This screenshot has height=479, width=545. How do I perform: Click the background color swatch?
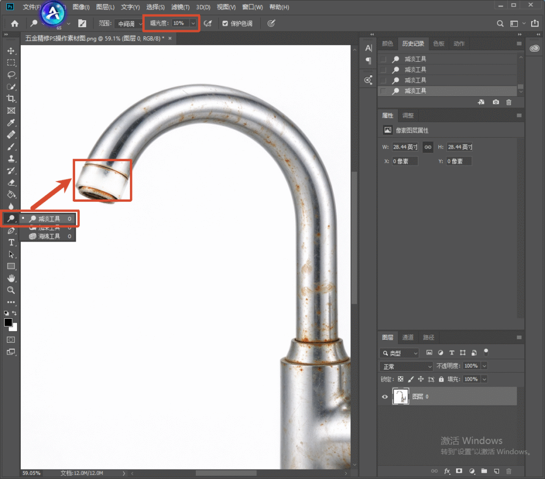coord(14,328)
